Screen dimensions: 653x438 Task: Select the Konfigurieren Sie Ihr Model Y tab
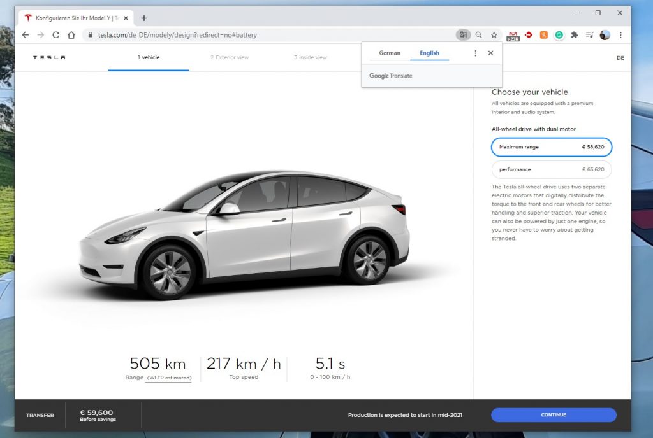[77, 18]
